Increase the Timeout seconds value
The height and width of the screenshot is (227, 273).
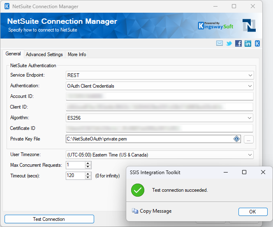(x=88, y=174)
